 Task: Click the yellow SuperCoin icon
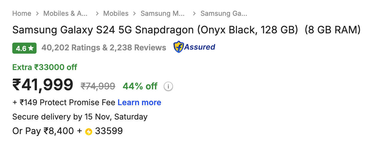[x=88, y=131]
